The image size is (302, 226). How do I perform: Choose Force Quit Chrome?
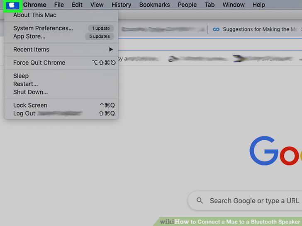coord(61,63)
